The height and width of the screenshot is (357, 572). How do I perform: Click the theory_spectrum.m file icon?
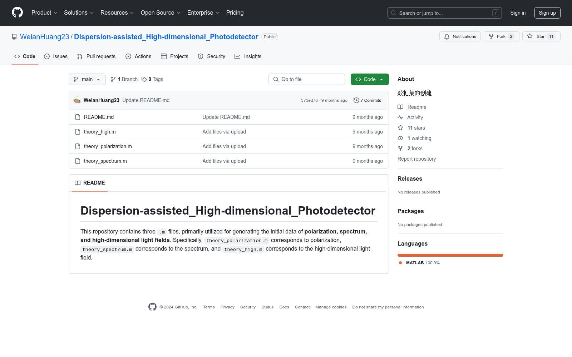coord(78,161)
